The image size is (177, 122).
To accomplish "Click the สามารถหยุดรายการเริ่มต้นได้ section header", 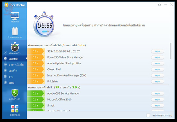I will (x=57, y=45).
